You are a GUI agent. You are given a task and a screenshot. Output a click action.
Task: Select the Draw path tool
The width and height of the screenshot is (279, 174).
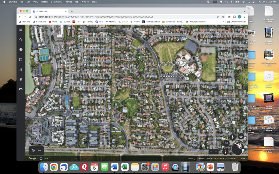pos(40,150)
